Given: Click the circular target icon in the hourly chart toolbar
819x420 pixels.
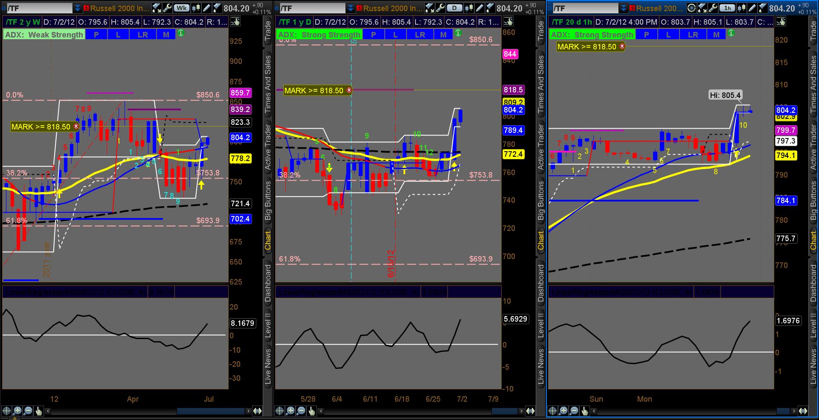Looking at the screenshot, I should [692, 8].
